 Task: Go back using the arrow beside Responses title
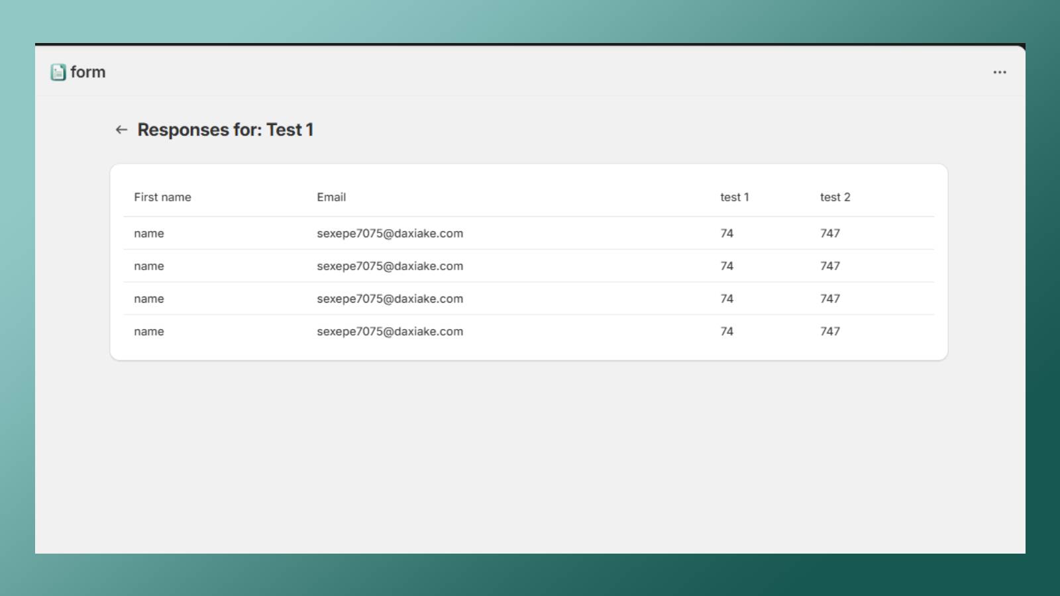121,130
